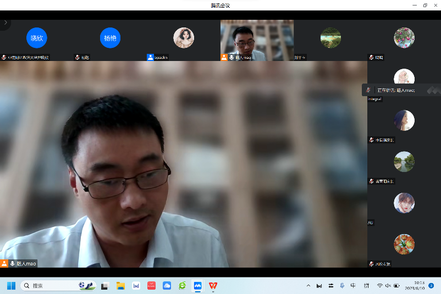441x294 pixels.
Task: Open Task View on the taskbar
Action: [105, 286]
